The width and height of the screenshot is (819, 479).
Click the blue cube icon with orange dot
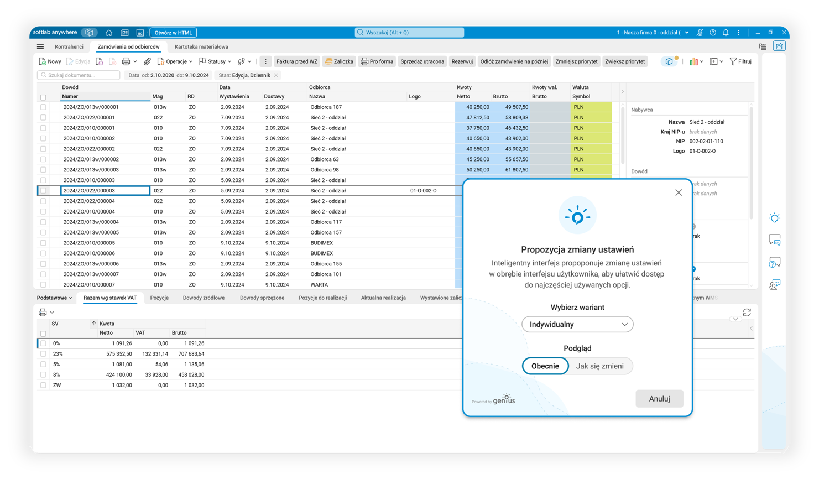point(670,61)
